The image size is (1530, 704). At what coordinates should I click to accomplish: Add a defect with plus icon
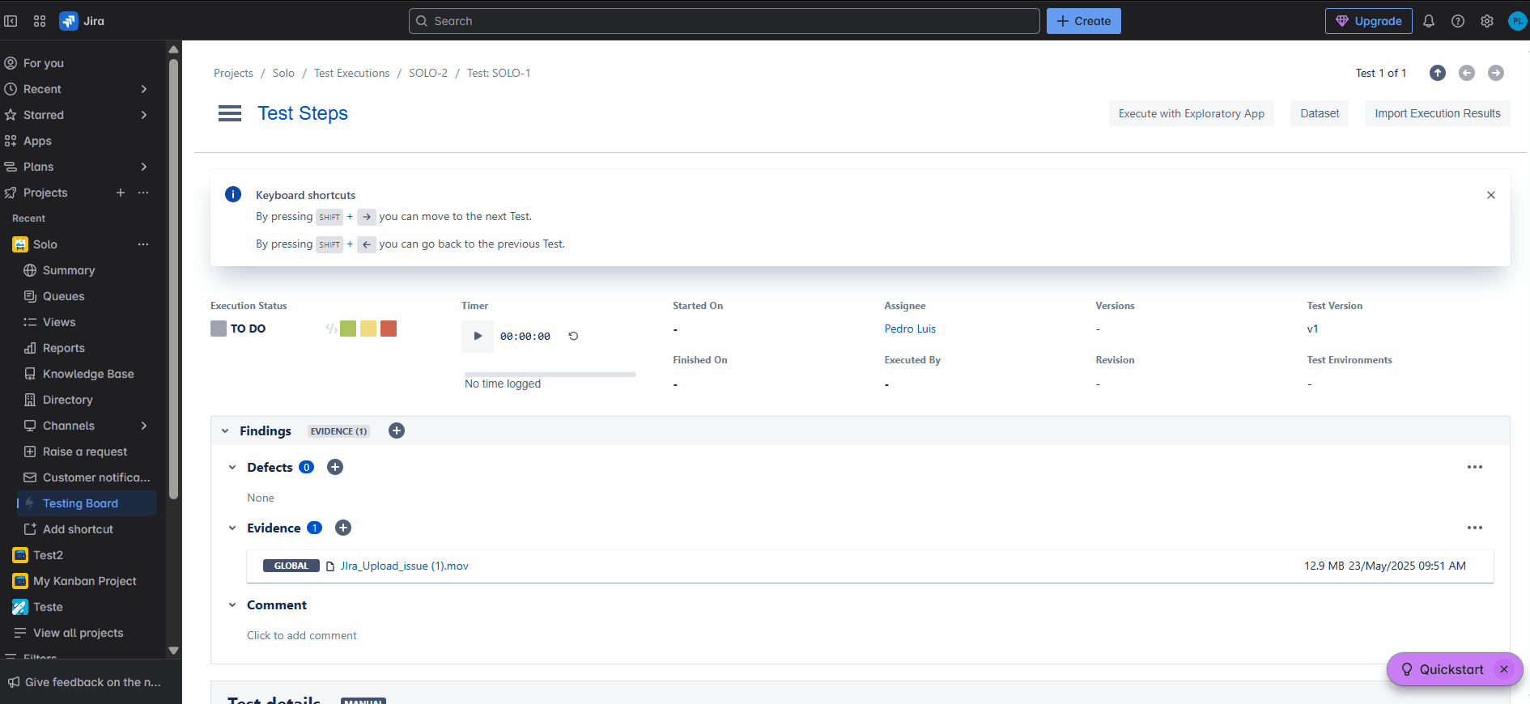335,467
